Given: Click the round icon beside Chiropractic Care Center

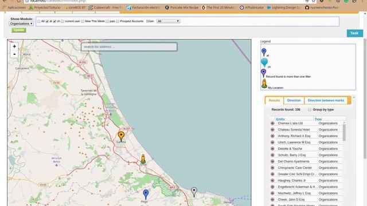Looking at the screenshot, I should [272, 168].
